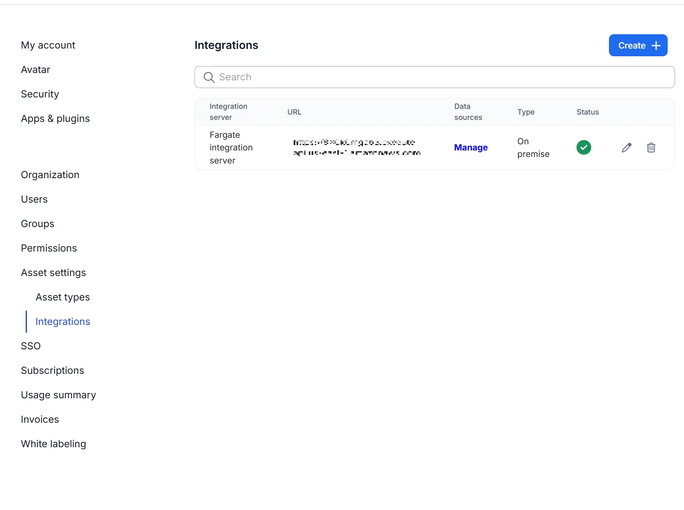Click the 'On premise' type cell
The height and width of the screenshot is (510, 684).
533,148
